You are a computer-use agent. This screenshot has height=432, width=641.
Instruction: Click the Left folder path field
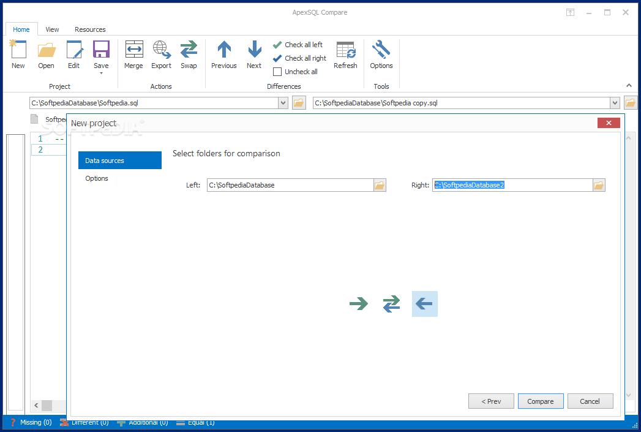290,185
